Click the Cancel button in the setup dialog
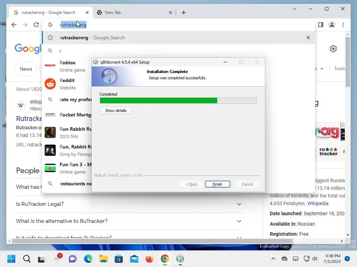This screenshot has width=357, height=267. point(247,184)
